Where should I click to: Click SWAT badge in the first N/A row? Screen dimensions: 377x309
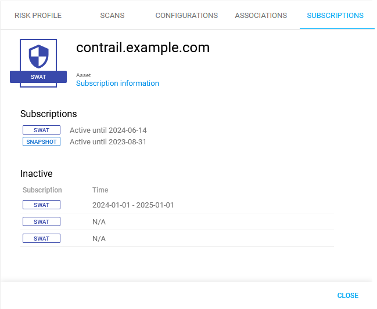pos(41,221)
